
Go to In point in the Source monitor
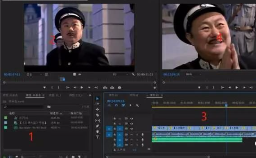(x=68, y=88)
